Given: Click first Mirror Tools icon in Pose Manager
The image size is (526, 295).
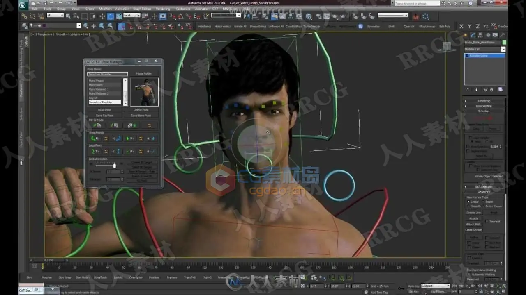Looking at the screenshot, I should coord(97,125).
